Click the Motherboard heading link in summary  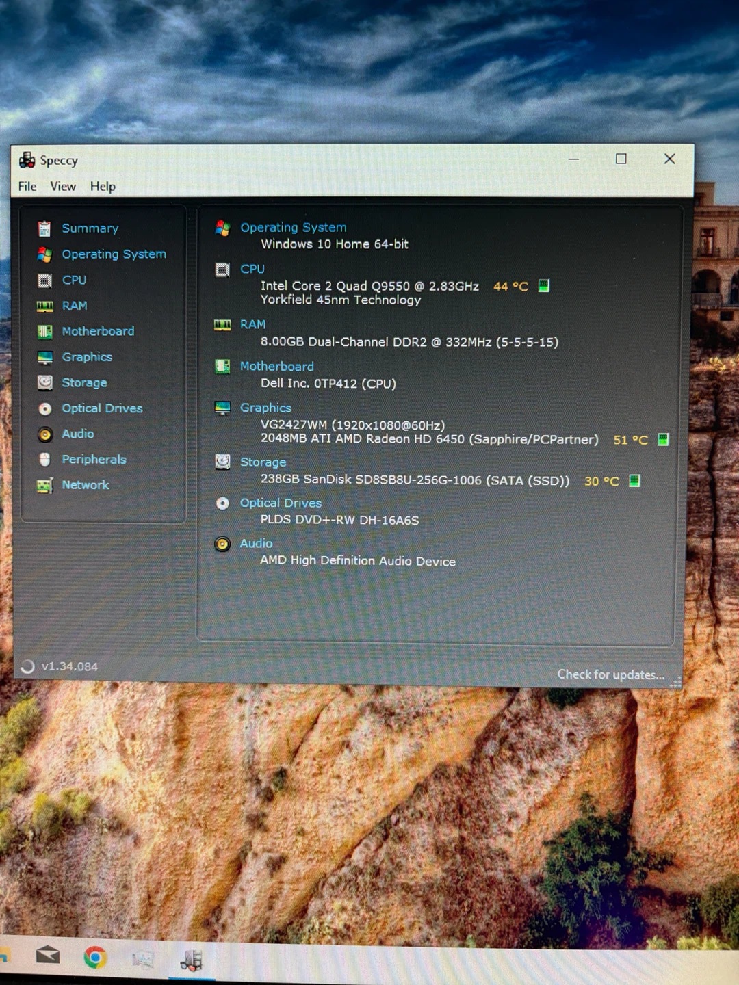click(x=276, y=367)
